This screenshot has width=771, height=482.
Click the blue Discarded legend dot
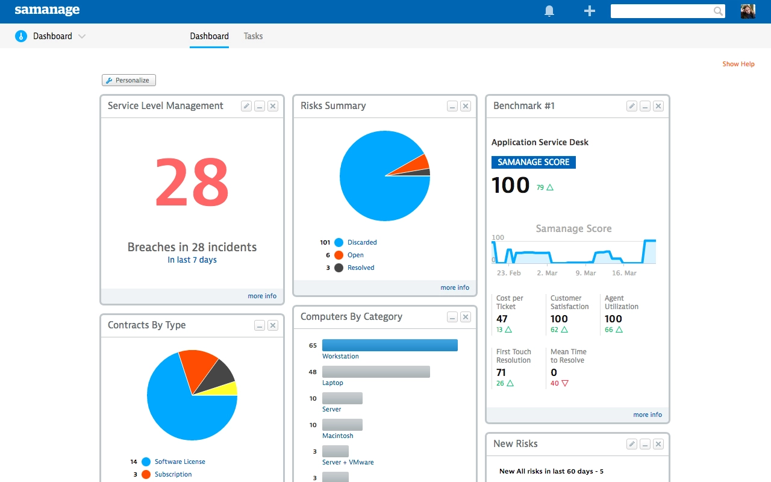point(339,242)
